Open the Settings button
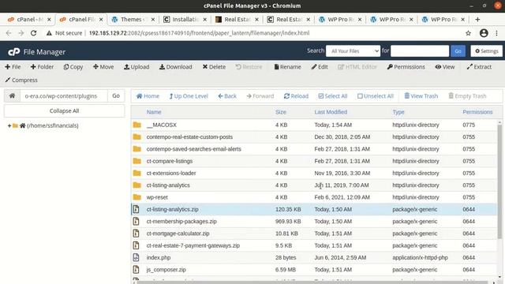The height and width of the screenshot is (284, 505). (x=486, y=50)
